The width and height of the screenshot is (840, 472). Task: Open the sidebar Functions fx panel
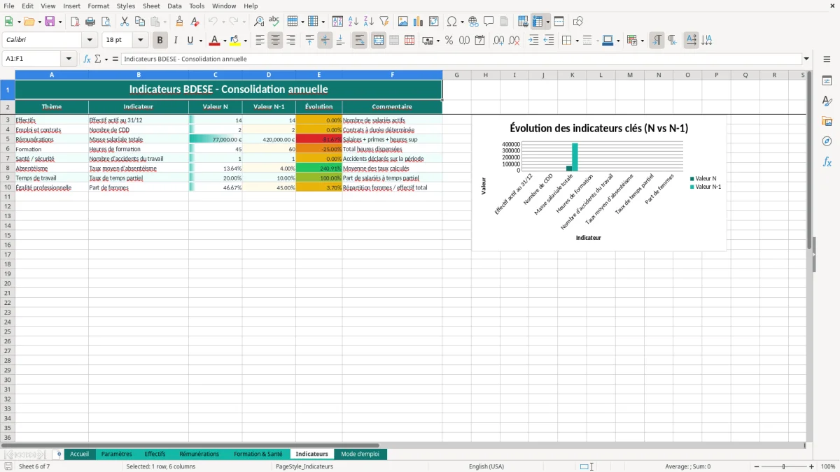point(827,162)
